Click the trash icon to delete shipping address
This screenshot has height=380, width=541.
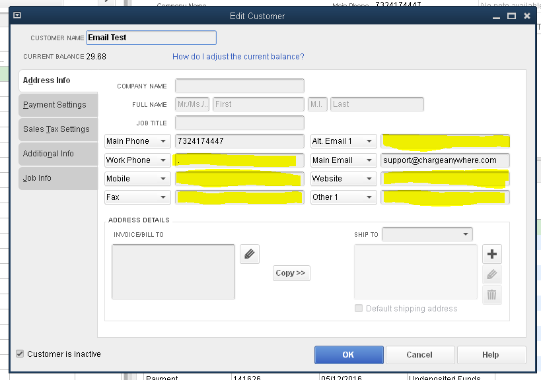[491, 295]
